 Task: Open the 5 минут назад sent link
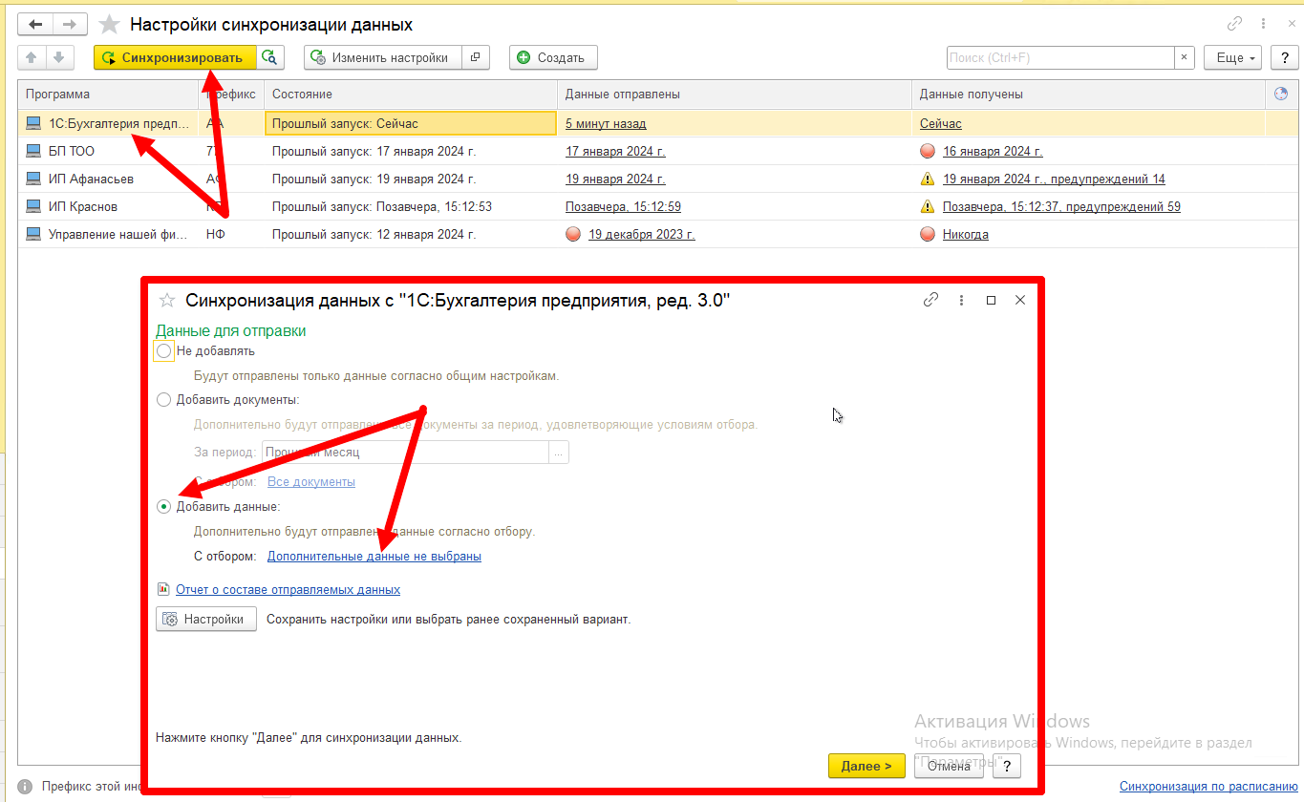[606, 123]
